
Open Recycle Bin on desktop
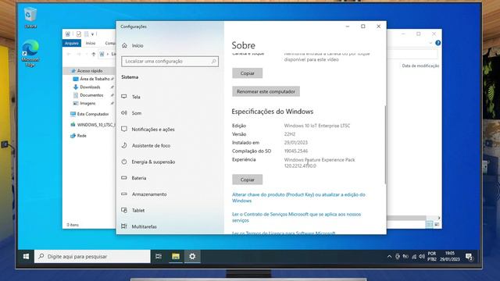pos(30,18)
